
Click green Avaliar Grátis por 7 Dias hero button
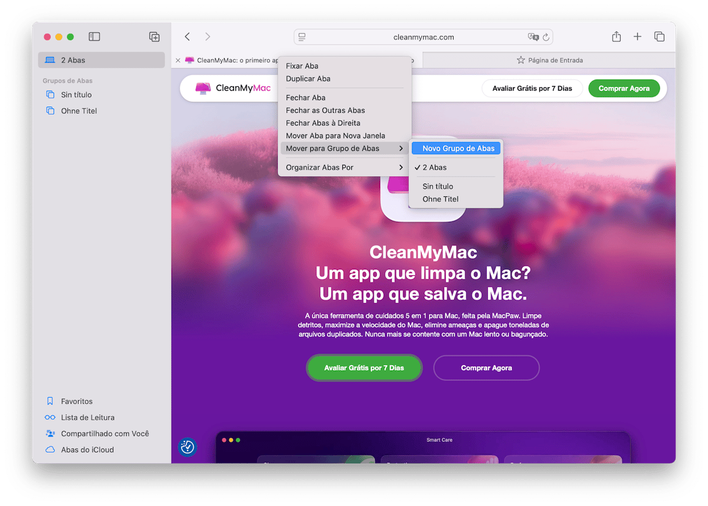[x=364, y=368]
